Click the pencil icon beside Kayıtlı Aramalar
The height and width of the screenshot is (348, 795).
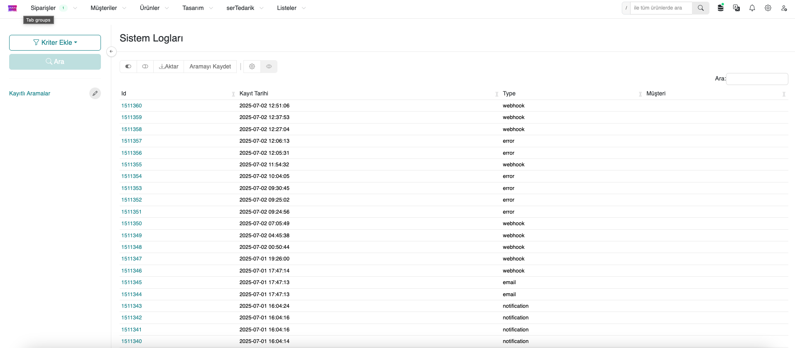[95, 93]
